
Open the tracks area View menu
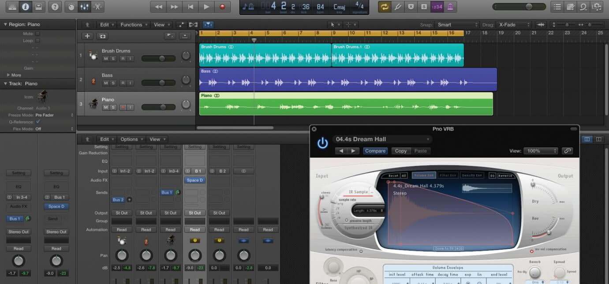(161, 25)
